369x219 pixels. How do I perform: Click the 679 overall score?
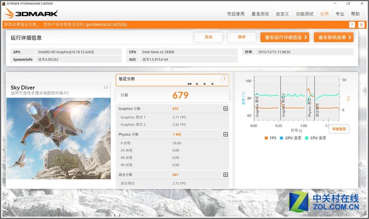click(180, 95)
